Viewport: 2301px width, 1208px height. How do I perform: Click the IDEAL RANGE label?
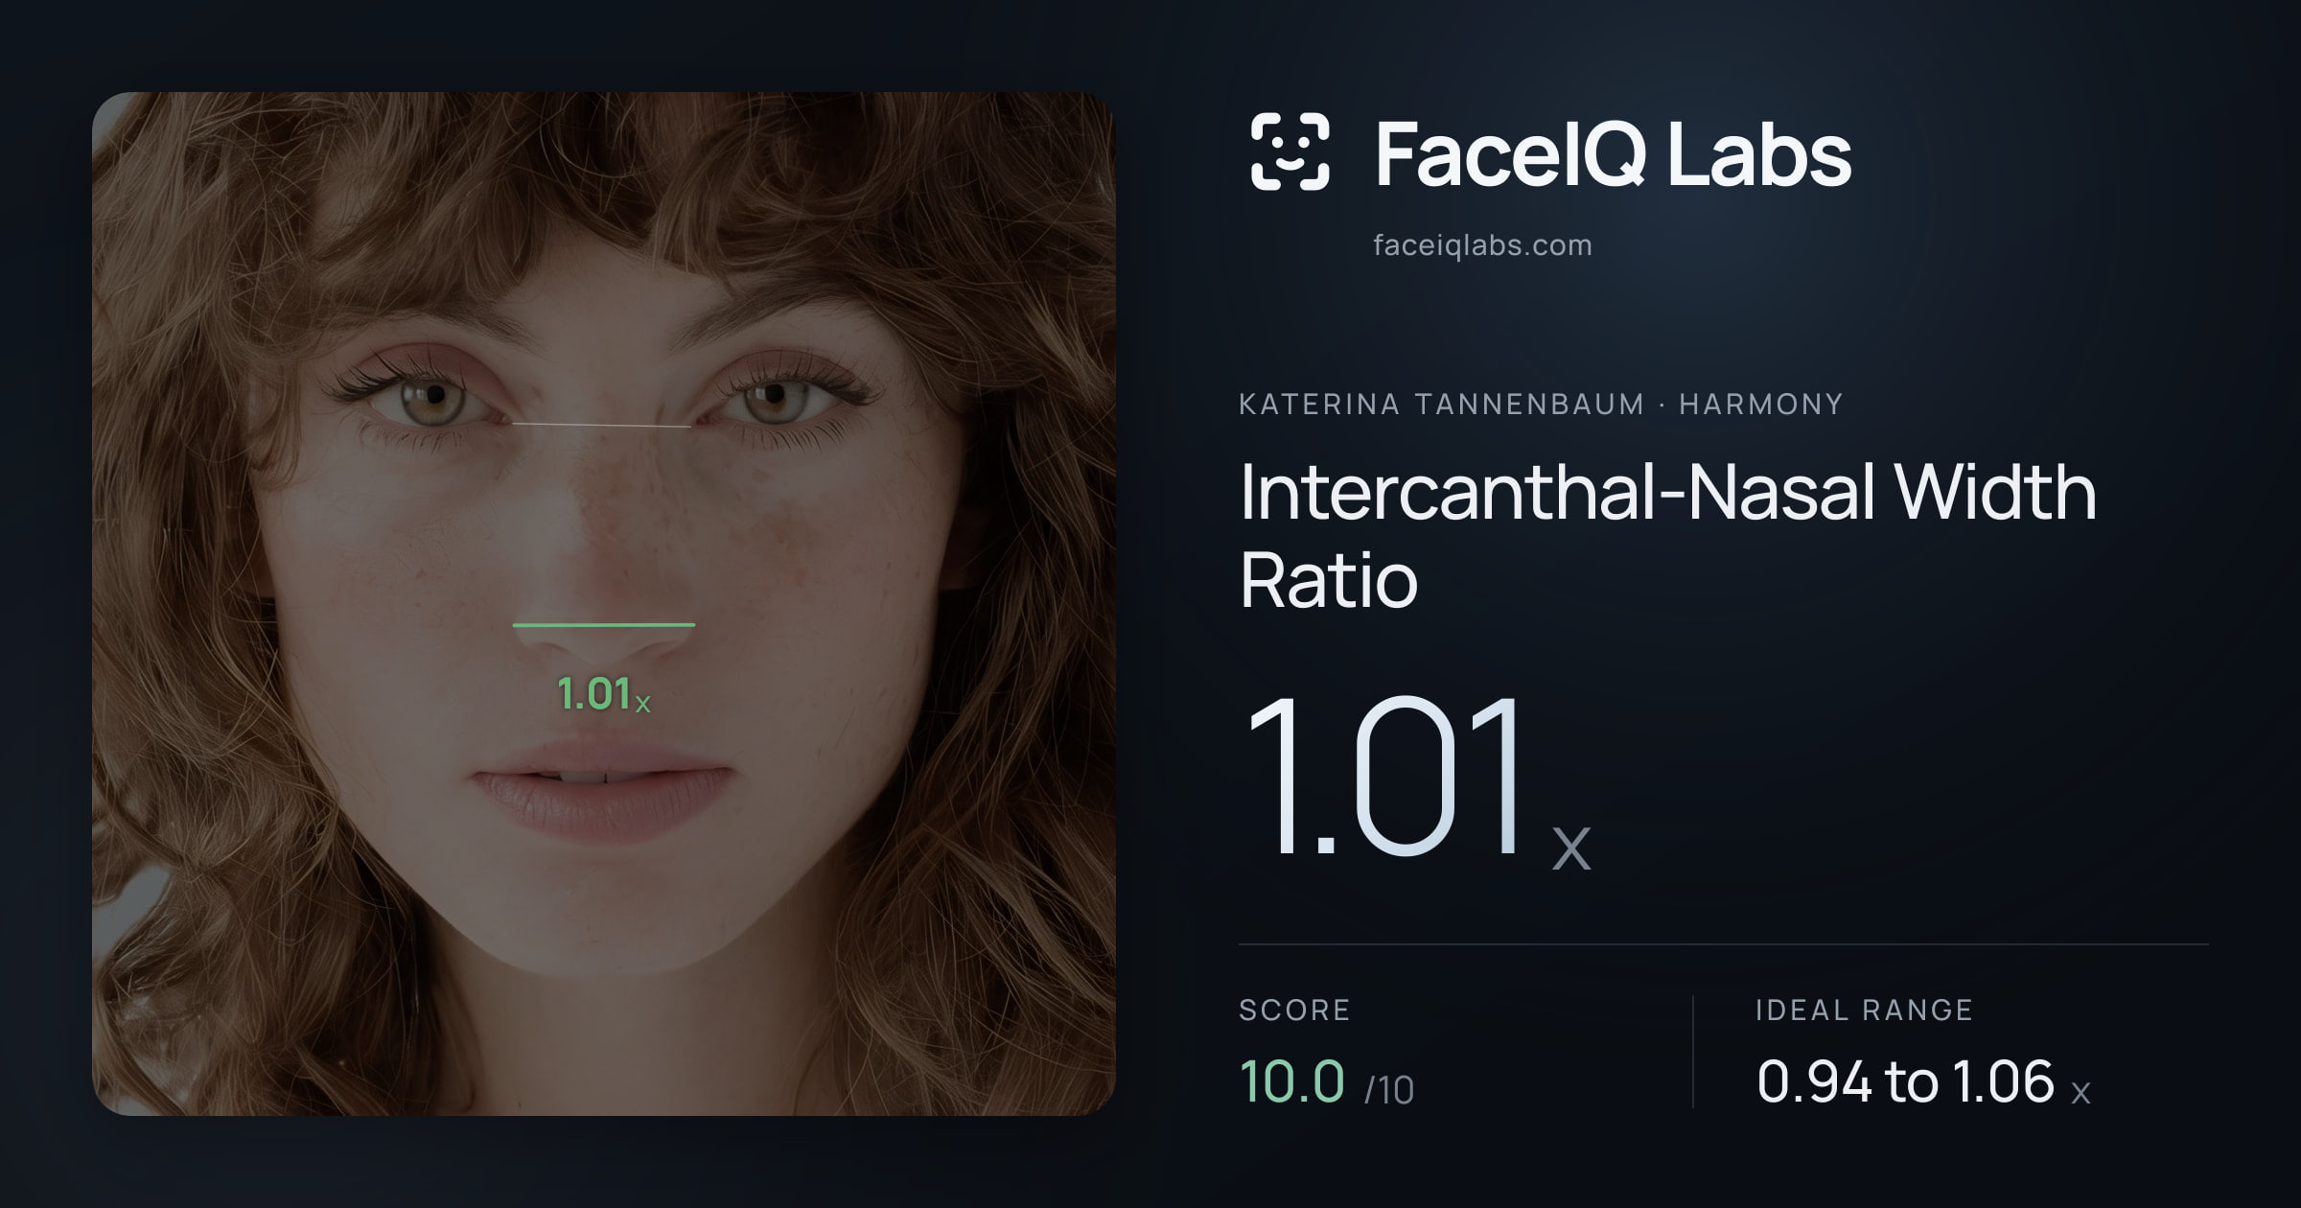tap(1864, 1010)
